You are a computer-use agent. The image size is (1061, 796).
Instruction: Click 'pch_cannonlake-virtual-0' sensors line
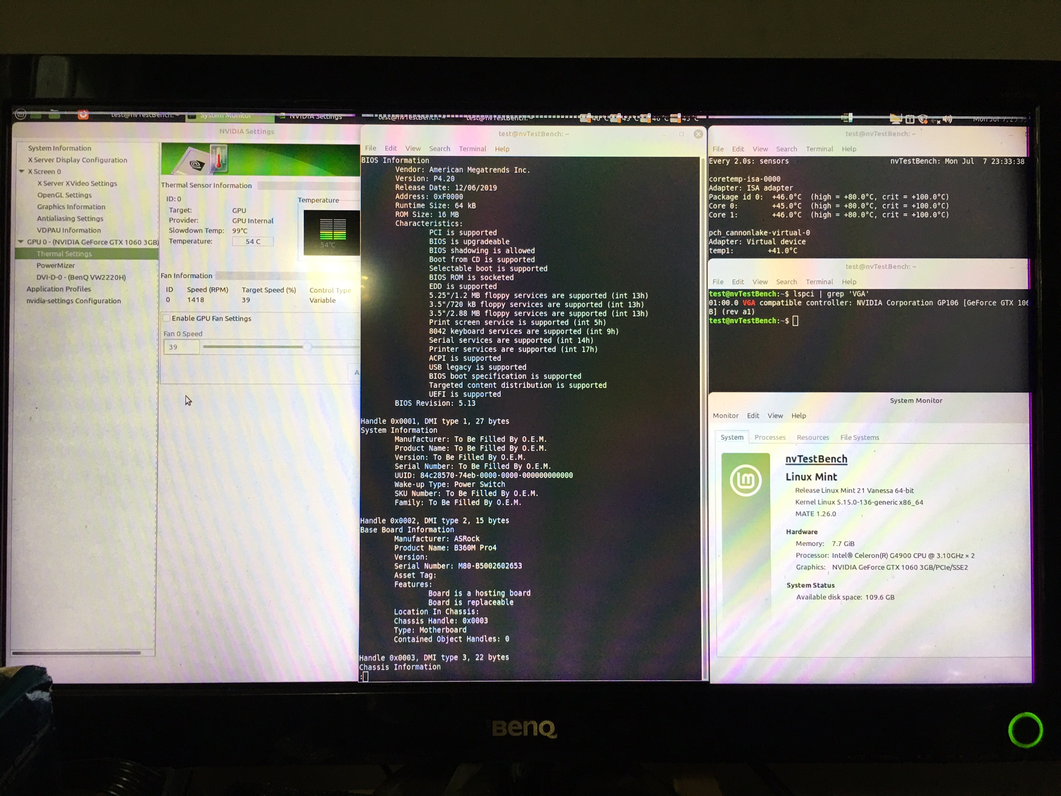click(759, 233)
